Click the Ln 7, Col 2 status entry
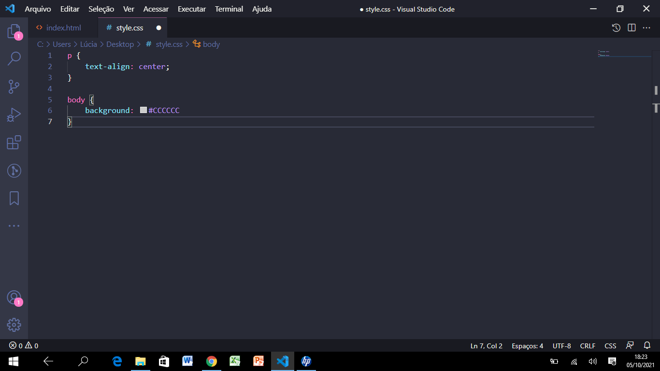Screen dimensions: 660x371 coord(487,346)
